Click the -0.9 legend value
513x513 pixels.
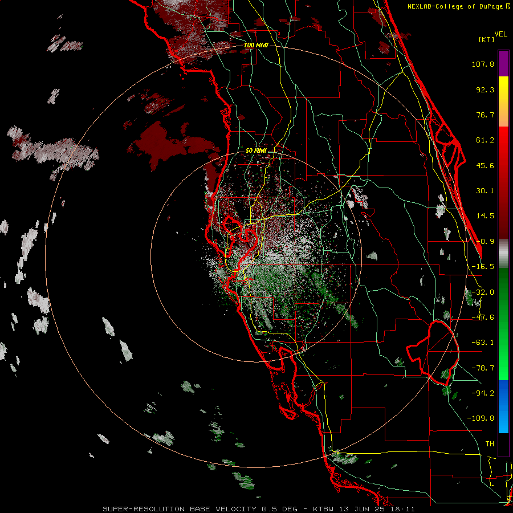[485, 242]
